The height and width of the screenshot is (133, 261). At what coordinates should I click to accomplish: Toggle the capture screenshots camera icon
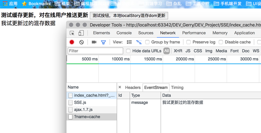pos(94,42)
